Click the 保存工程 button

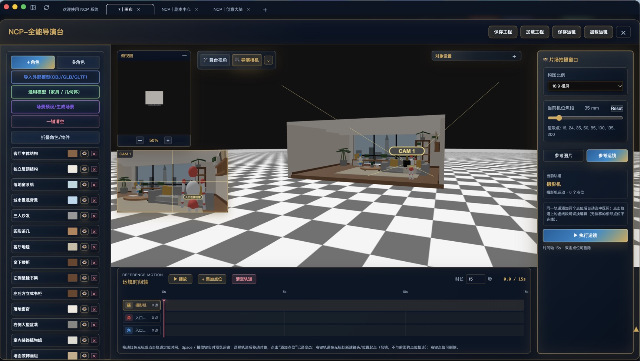tap(503, 32)
